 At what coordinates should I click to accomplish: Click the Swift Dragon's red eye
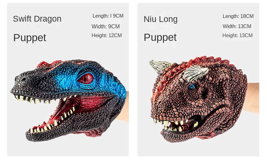point(86,79)
